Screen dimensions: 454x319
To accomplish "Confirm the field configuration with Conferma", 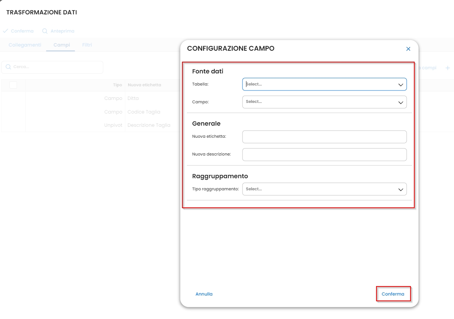I will 393,294.
